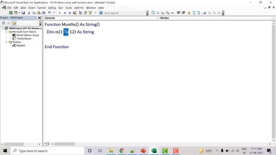
Task: Open Excel from the taskbar
Action: tap(154, 151)
